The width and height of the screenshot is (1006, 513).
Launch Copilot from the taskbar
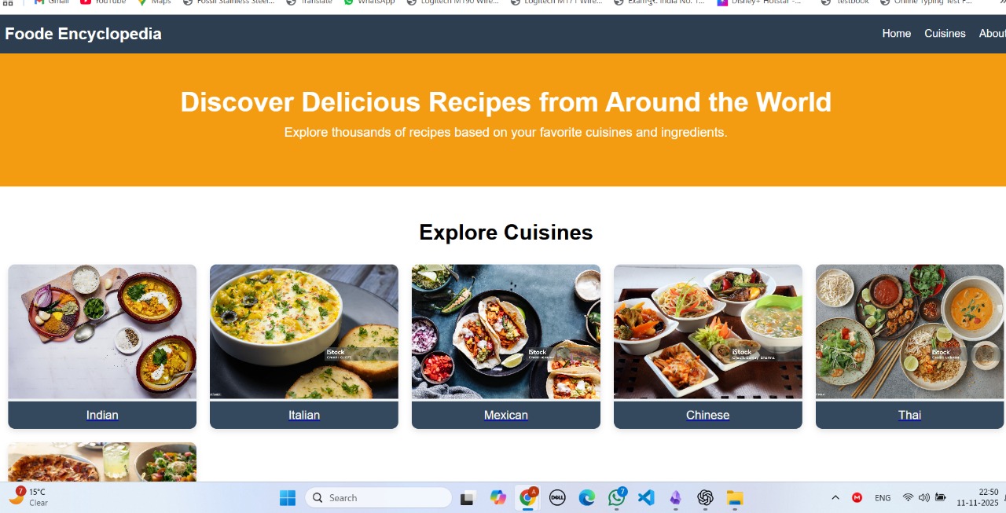point(497,497)
